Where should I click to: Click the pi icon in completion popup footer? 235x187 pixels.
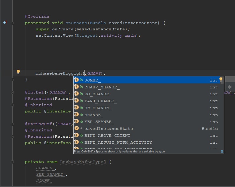(x=222, y=151)
